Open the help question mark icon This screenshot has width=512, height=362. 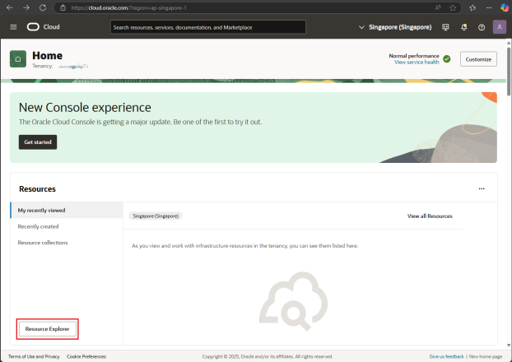(x=482, y=27)
